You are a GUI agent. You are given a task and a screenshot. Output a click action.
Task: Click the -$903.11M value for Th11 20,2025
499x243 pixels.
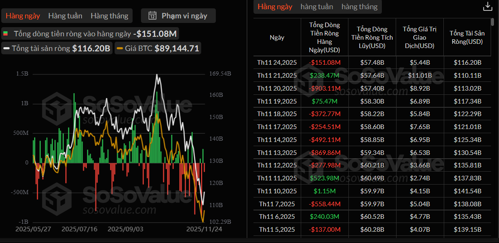coord(325,88)
